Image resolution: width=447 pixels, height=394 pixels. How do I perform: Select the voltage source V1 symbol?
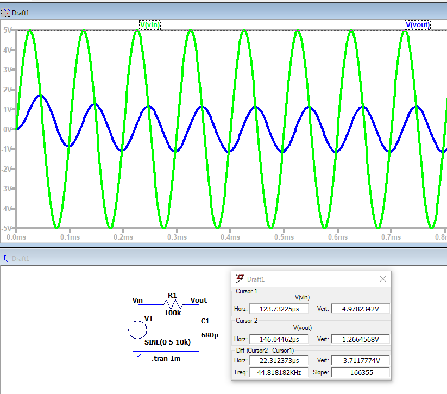click(x=137, y=329)
